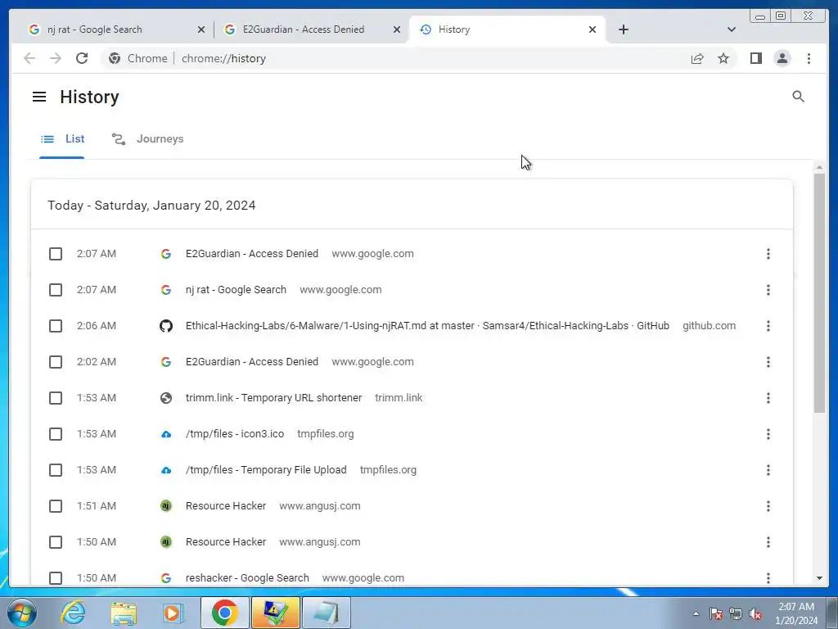The image size is (838, 629).
Task: Click the tmpfiles cloud favicon for icon3.ico
Action: point(166,434)
